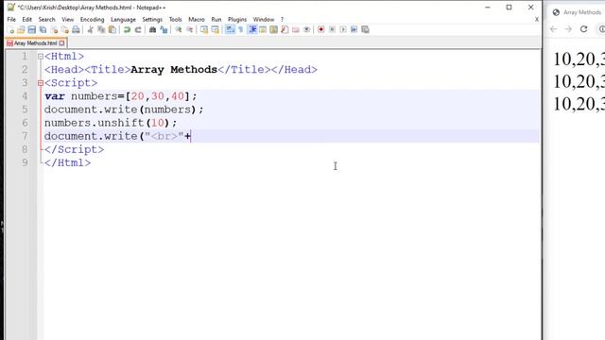Open Find with the binoculars icon
This screenshot has height=340, width=605.
[x=152, y=29]
